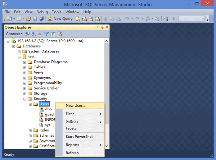Select Facets in the context menu
Viewport: 216px width, 160px height.
[80, 128]
